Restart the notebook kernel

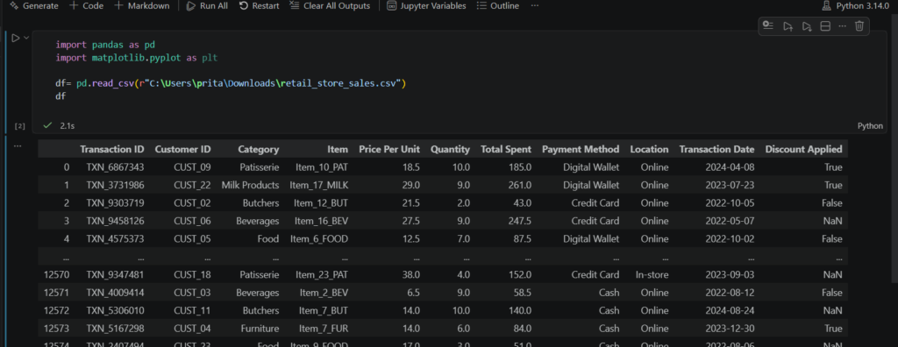pos(259,6)
